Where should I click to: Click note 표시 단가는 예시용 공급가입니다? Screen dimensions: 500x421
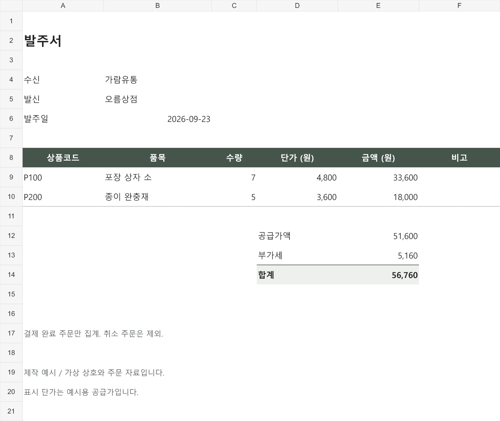[81, 392]
